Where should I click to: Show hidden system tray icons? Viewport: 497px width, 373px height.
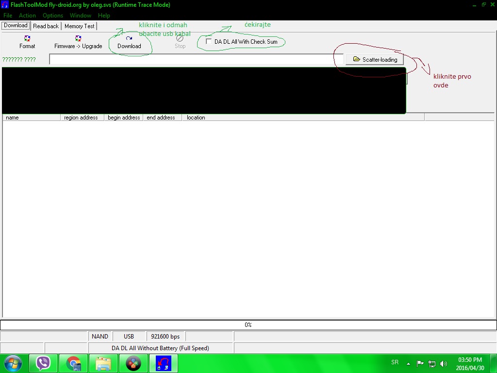[408, 364]
